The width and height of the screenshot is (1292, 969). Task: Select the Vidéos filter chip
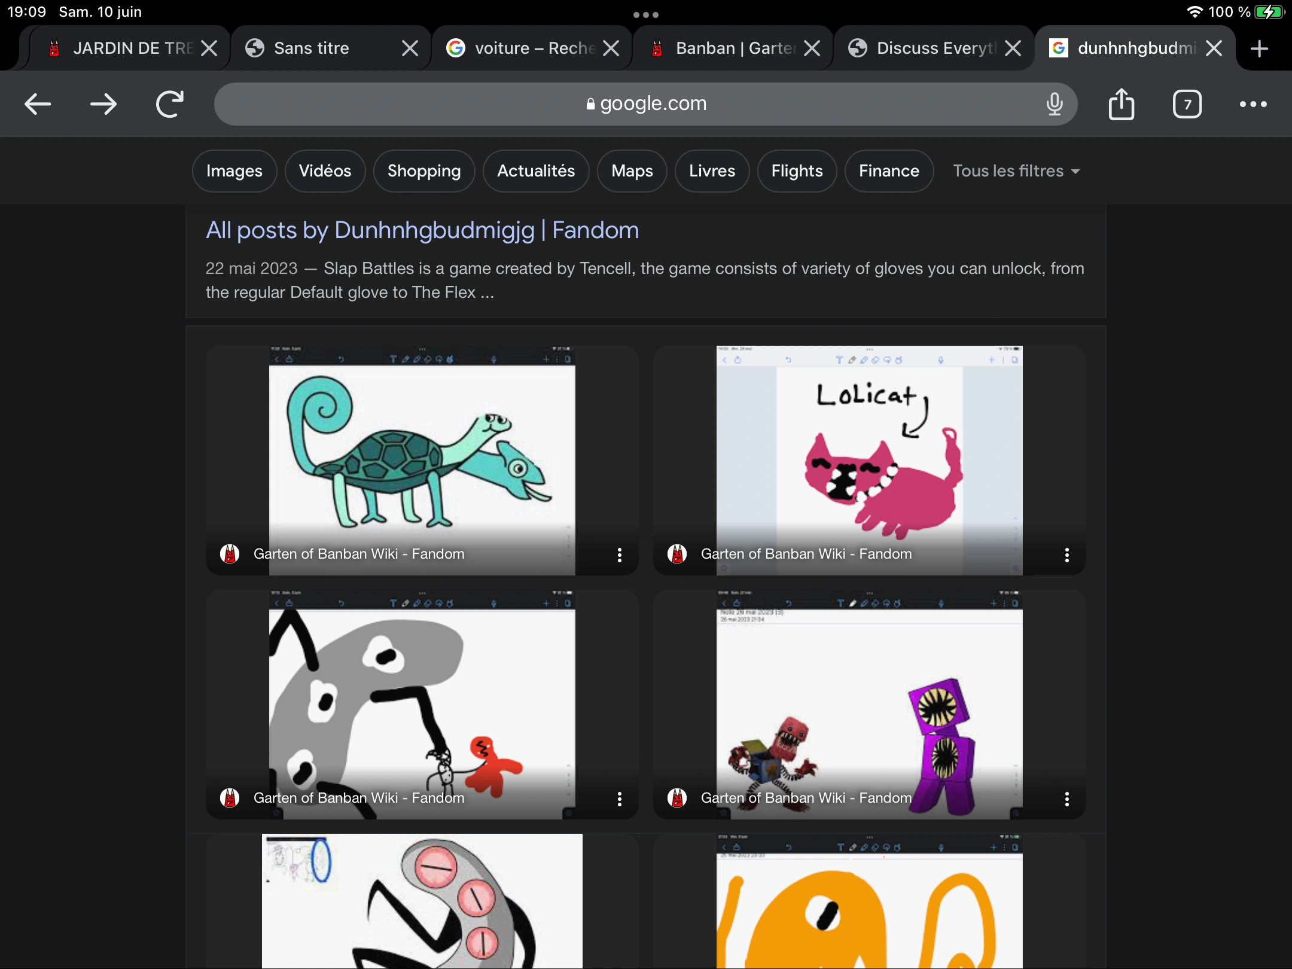click(325, 171)
